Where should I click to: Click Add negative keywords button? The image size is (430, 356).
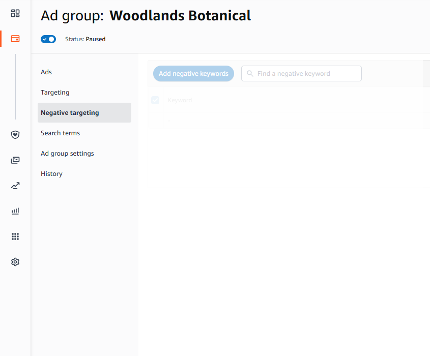pyautogui.click(x=193, y=73)
